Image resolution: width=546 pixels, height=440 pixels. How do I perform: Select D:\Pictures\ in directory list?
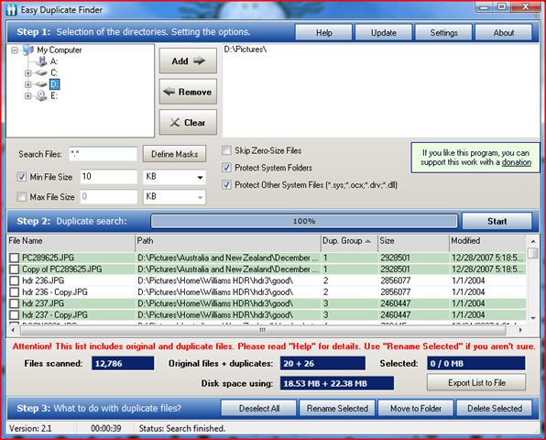pos(246,49)
